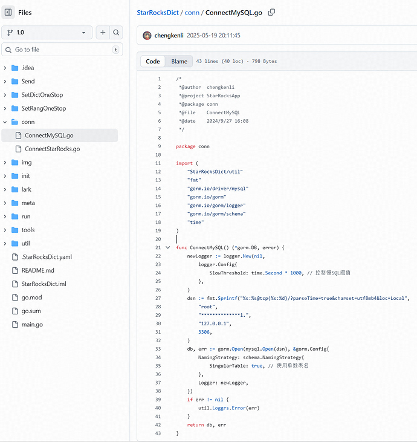Collapse the conn folder chevron
417x442 pixels.
(5, 122)
